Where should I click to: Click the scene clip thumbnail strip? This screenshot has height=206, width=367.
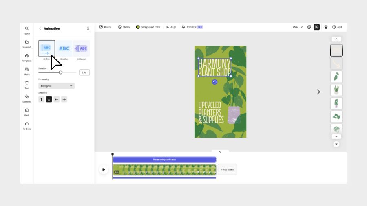click(165, 170)
